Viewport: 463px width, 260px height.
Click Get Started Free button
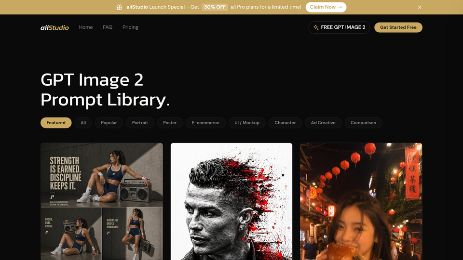tap(398, 27)
